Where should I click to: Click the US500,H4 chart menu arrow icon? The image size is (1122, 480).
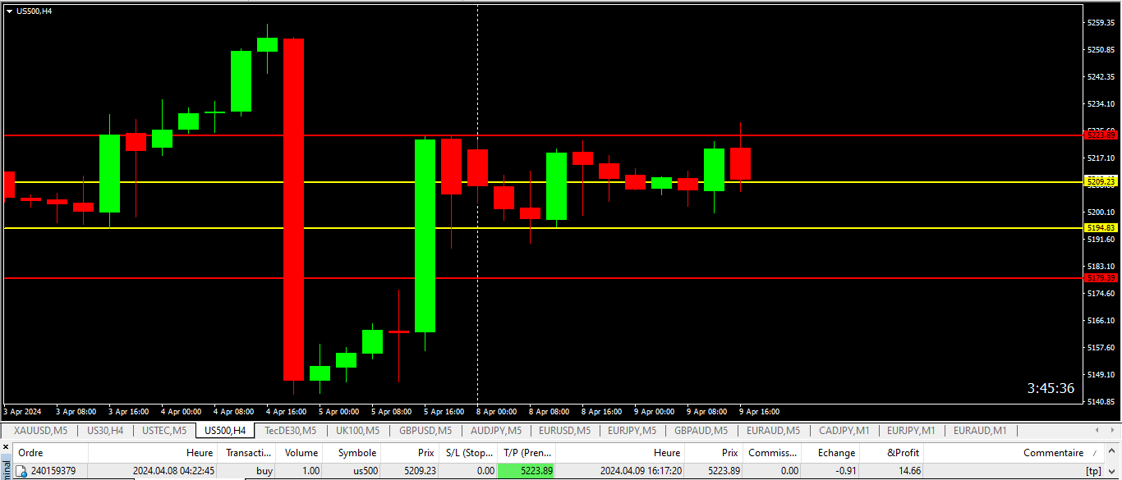[9, 11]
